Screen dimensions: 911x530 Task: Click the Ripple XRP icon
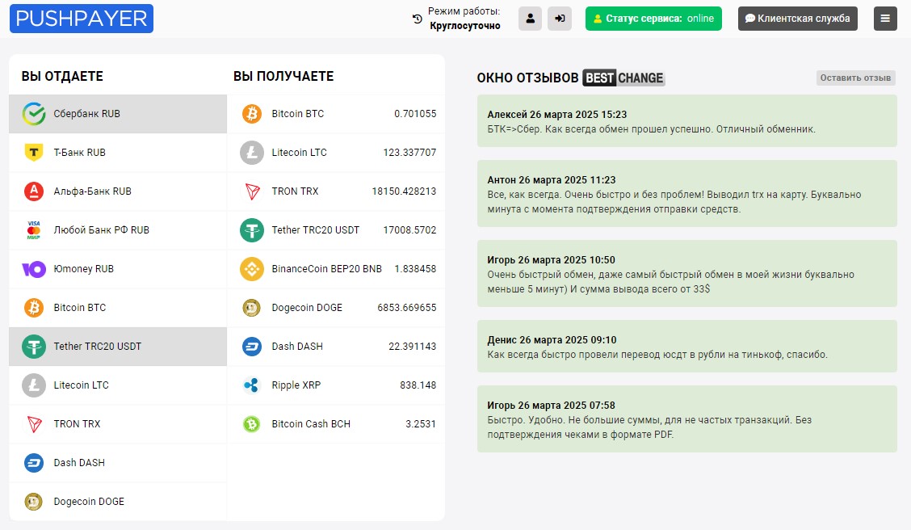(x=251, y=385)
